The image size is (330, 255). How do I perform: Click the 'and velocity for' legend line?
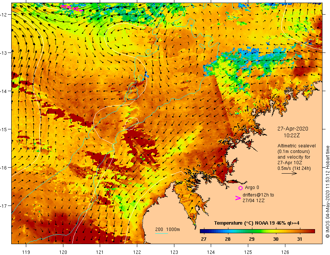coord(294,157)
